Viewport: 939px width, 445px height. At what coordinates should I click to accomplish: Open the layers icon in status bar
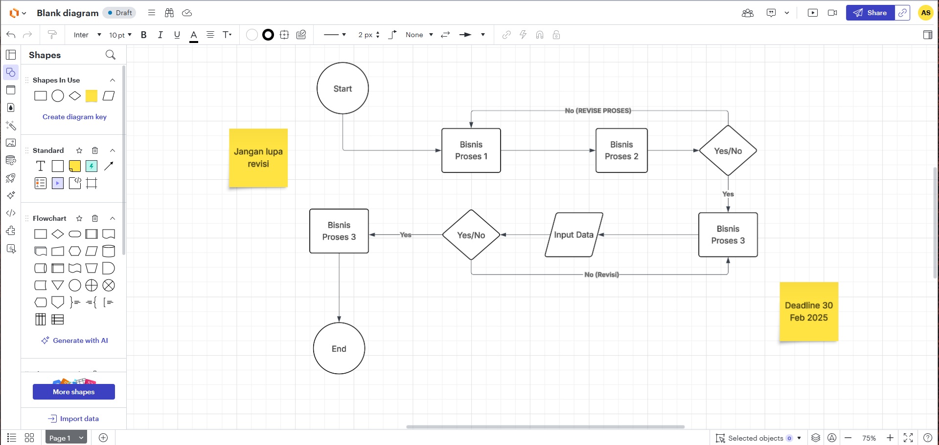[815, 438]
